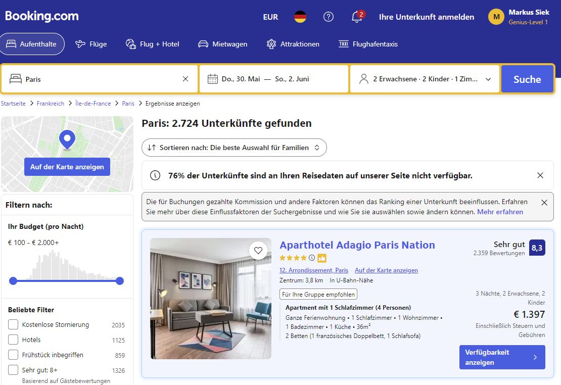The height and width of the screenshot is (385, 561).
Task: Click the yellow thumbs-up preferred partner badge
Action: point(321,258)
